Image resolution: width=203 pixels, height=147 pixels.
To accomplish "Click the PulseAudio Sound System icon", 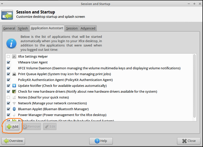I will tap(14, 120).
